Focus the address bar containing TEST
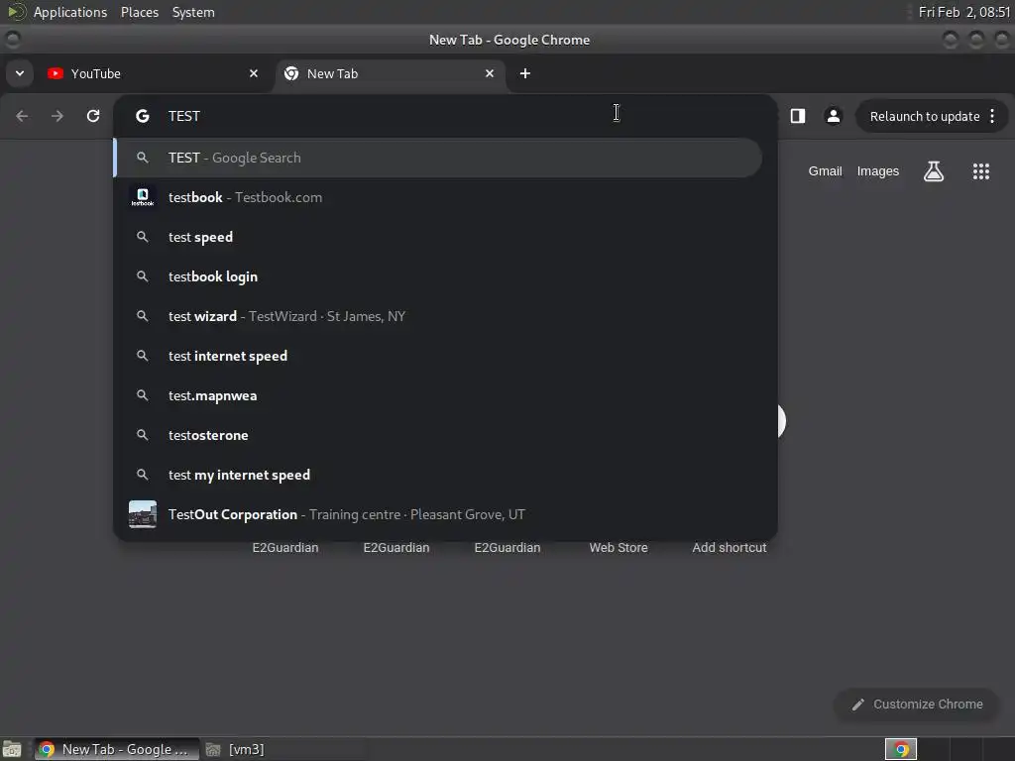Image resolution: width=1015 pixels, height=761 pixels. pyautogui.click(x=445, y=116)
